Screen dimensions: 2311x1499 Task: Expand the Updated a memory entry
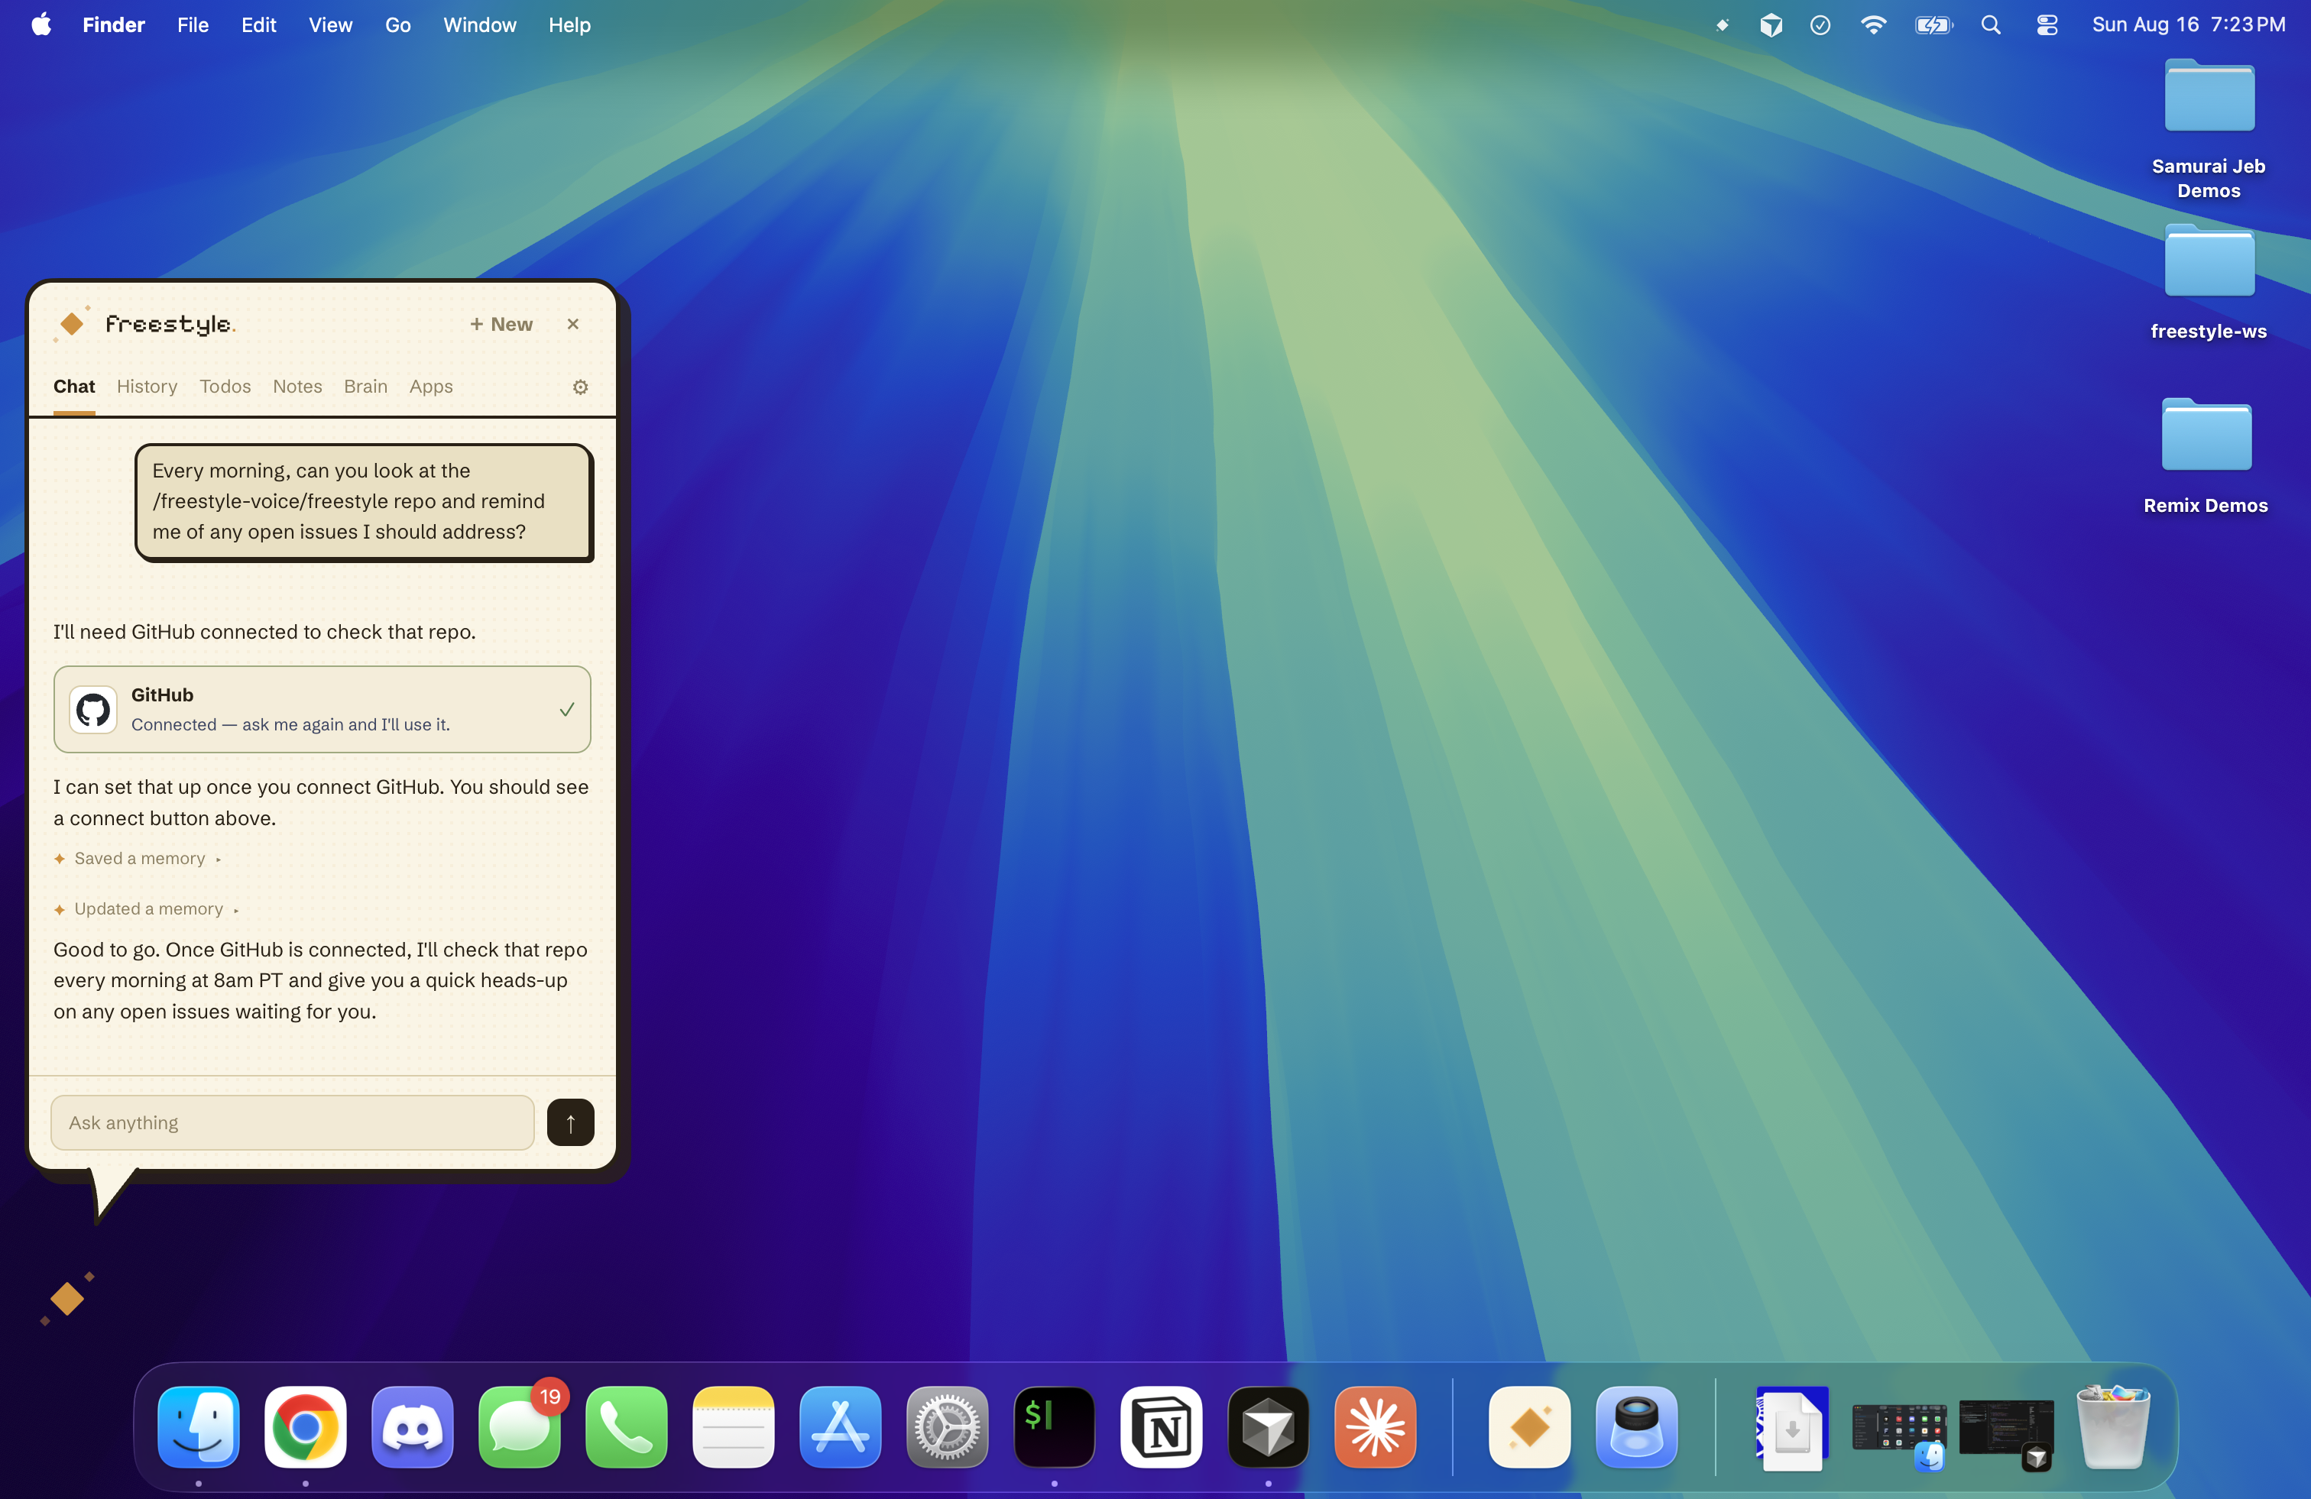(x=147, y=908)
